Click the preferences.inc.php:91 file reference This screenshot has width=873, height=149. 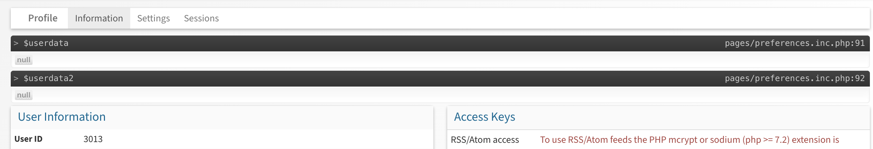pos(795,43)
